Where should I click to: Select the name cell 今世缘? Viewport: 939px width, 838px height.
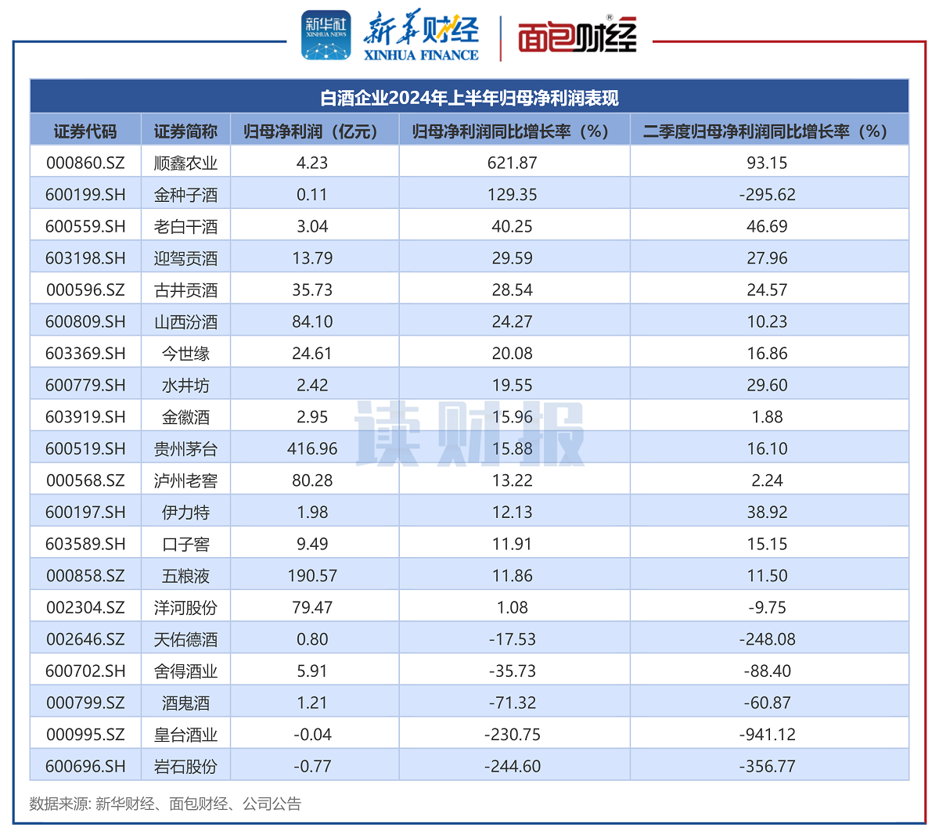pos(185,354)
